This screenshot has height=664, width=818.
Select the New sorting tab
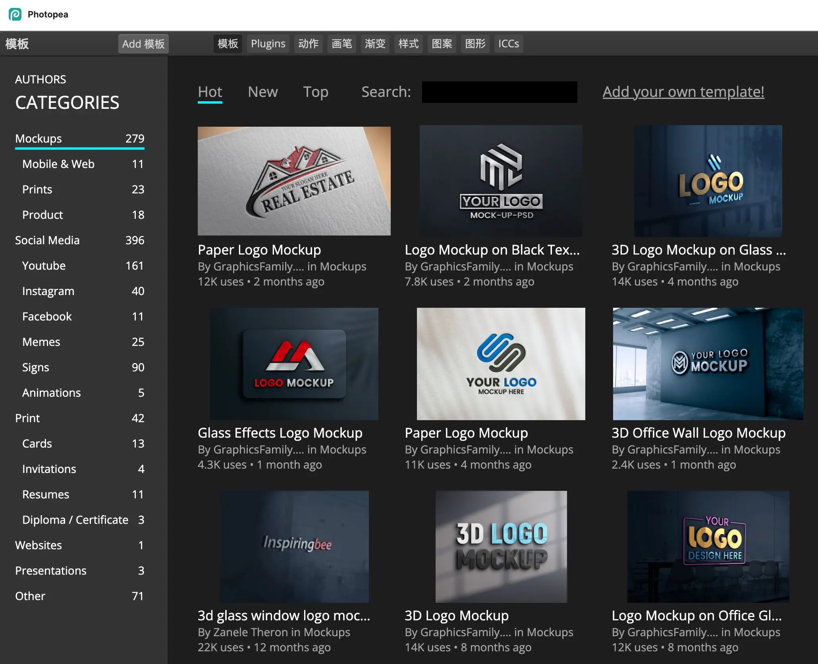click(x=262, y=92)
